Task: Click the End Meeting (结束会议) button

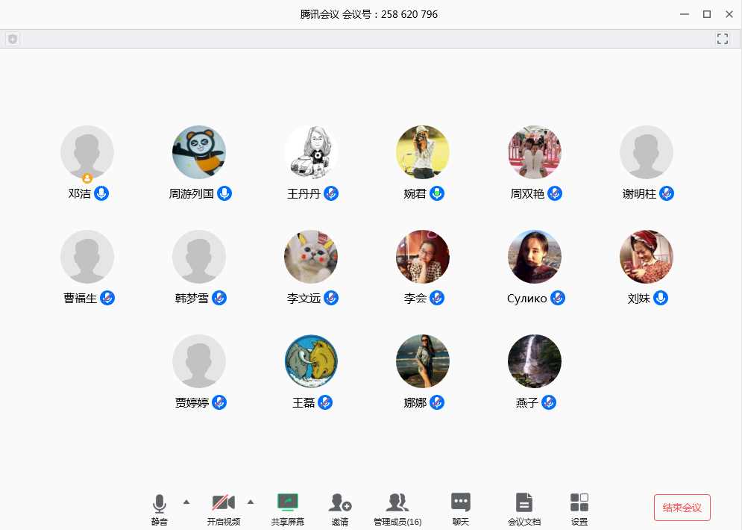Action: pos(682,508)
